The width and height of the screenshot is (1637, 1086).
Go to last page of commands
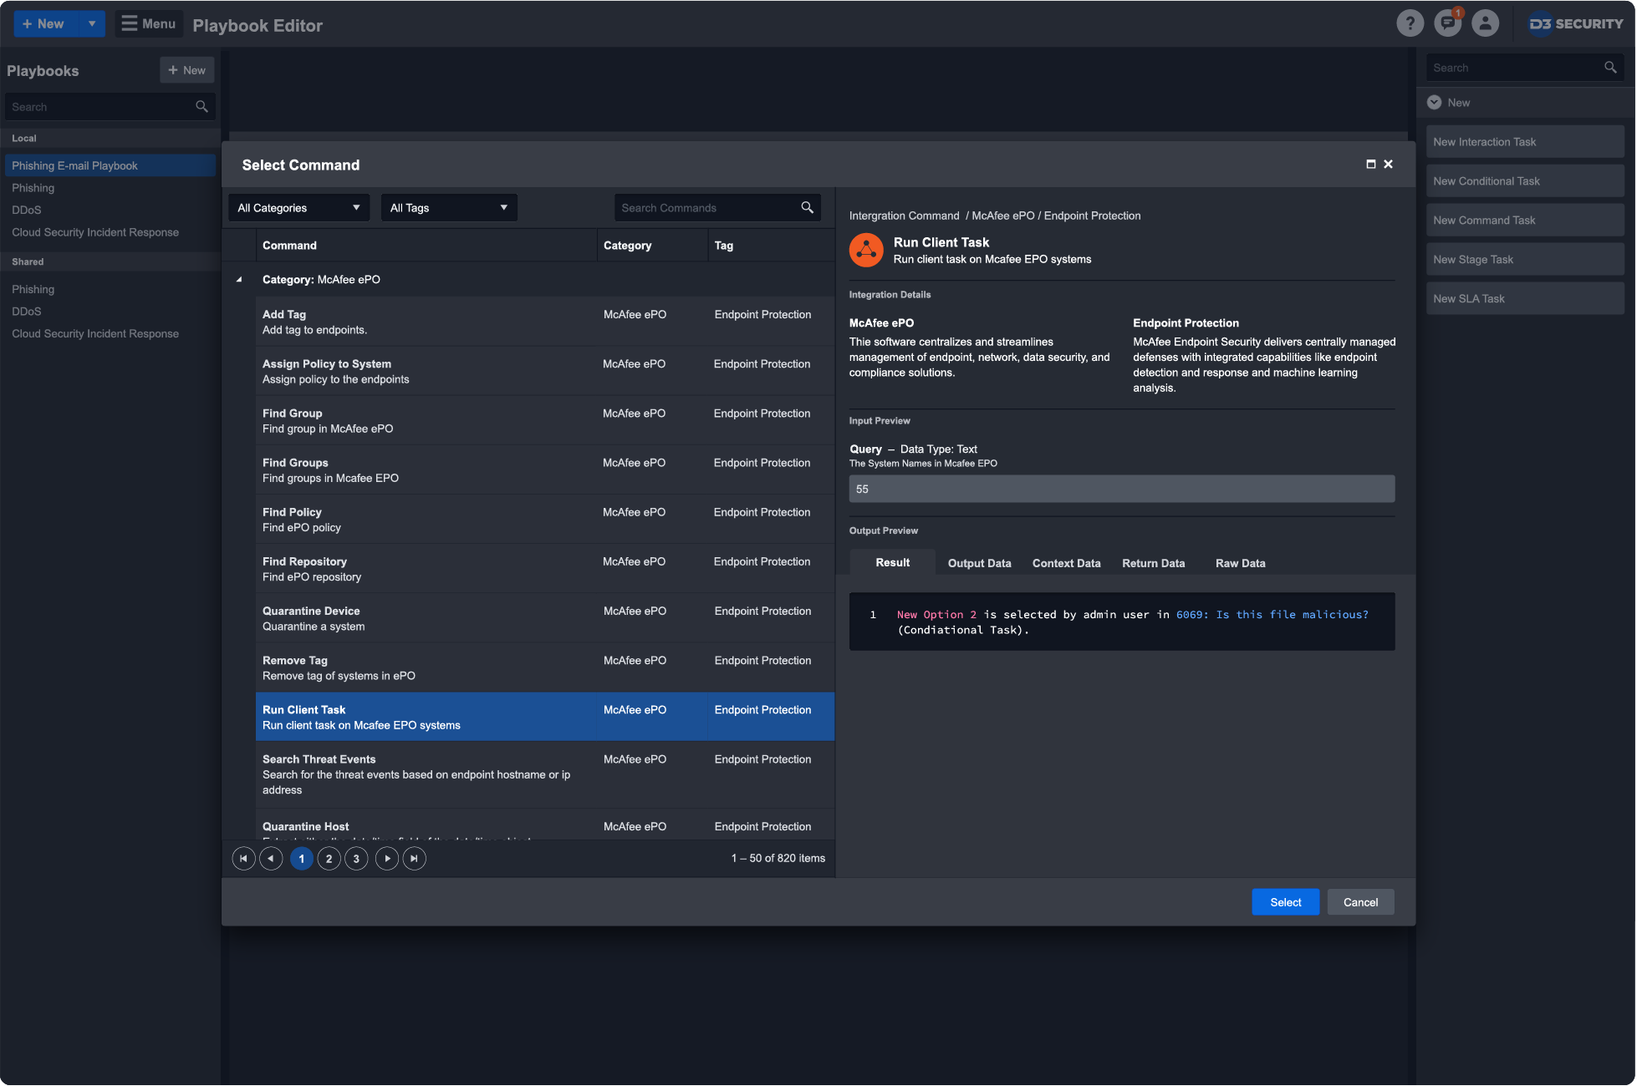414,858
